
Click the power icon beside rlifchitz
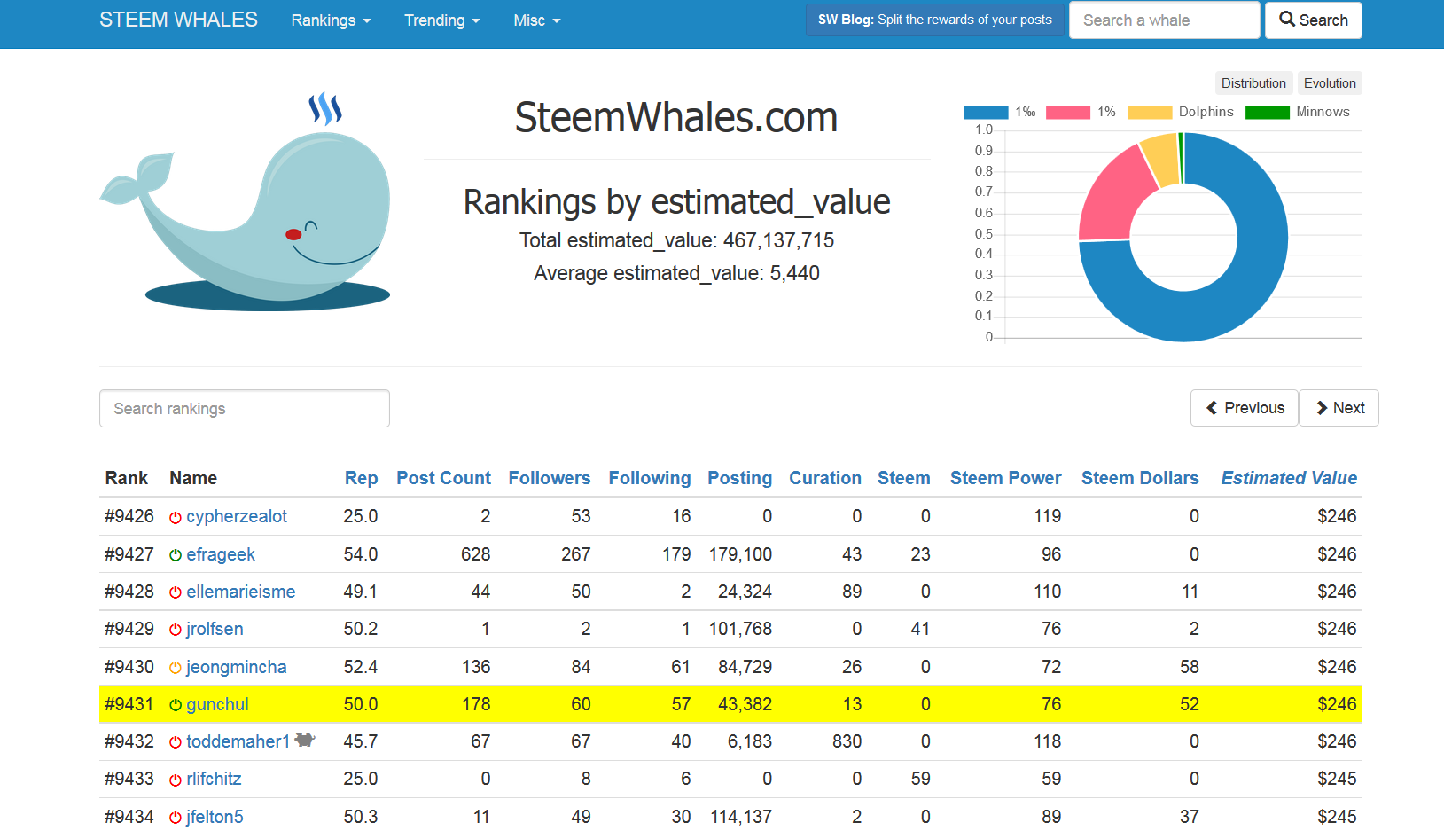pyautogui.click(x=176, y=780)
